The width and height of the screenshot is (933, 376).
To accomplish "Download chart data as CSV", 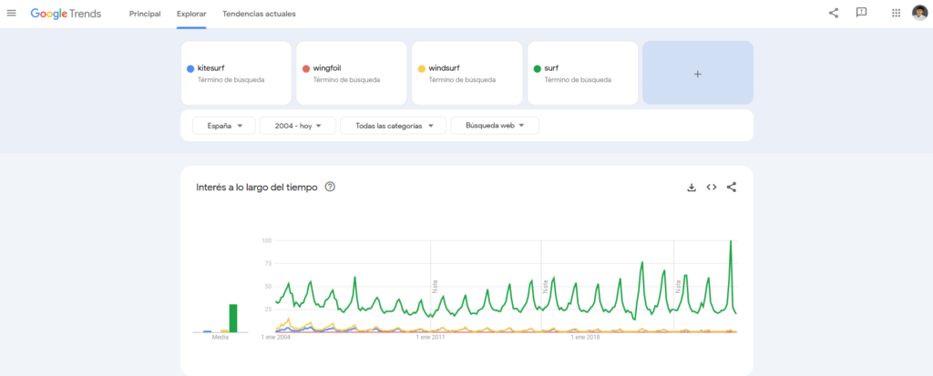I will tap(692, 188).
